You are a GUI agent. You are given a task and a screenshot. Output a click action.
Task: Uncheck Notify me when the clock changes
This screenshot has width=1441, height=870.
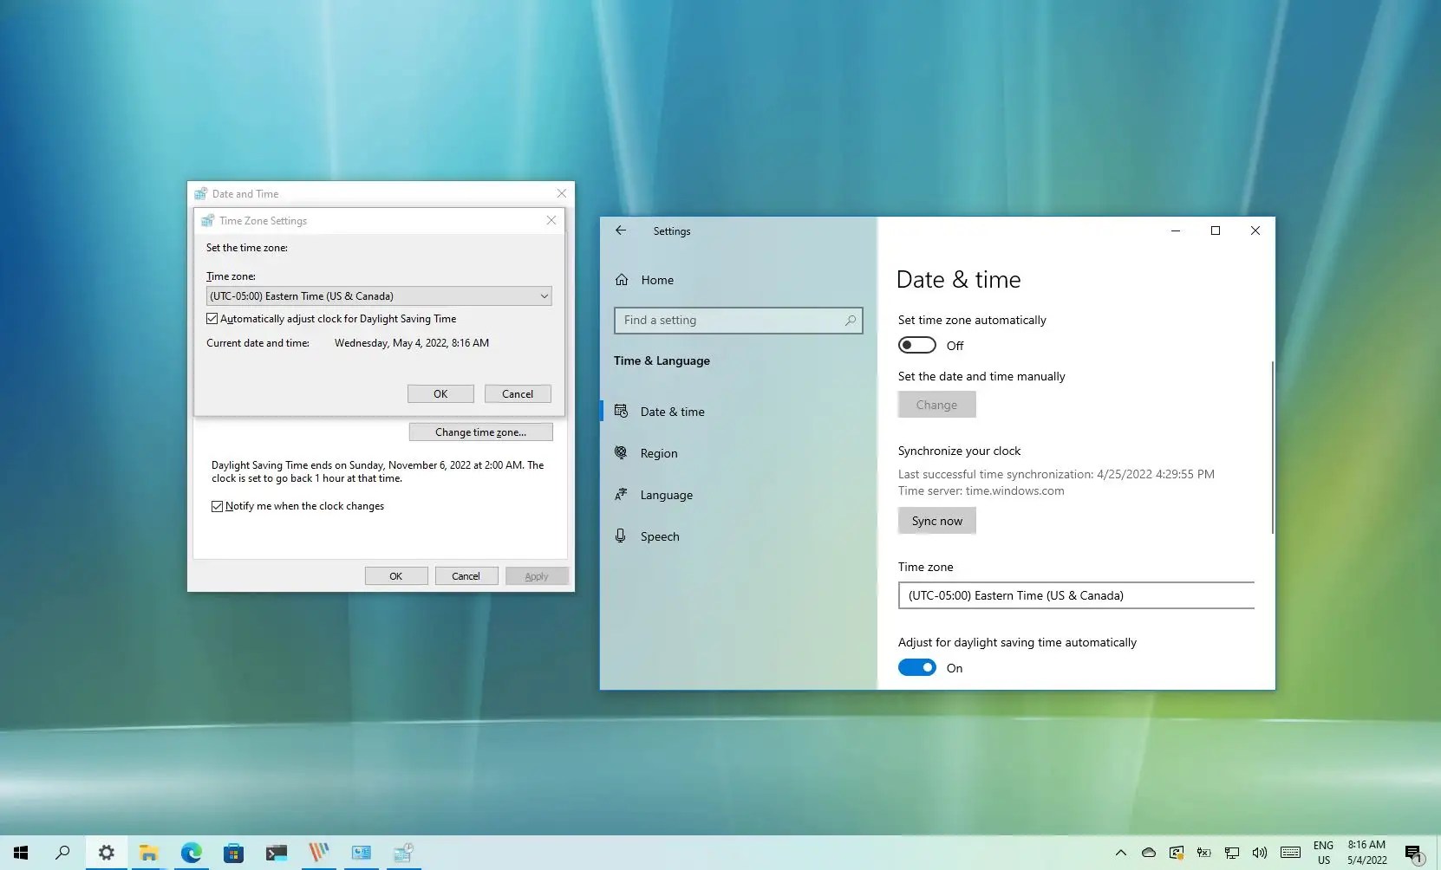tap(217, 505)
